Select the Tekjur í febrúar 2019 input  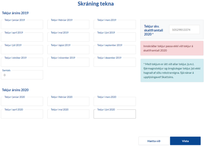point(68,25)
